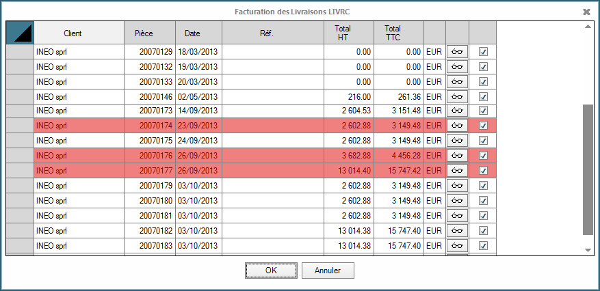Preview piece 20070177 with glasses icon
Image resolution: width=600 pixels, height=291 pixels.
pyautogui.click(x=457, y=171)
